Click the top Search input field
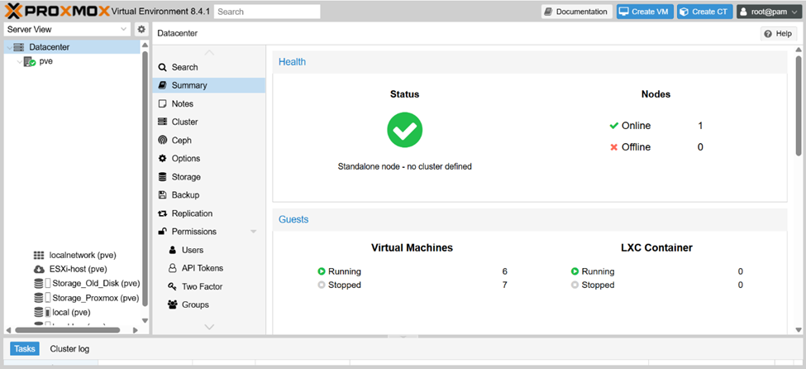This screenshot has height=369, width=806. coord(267,12)
